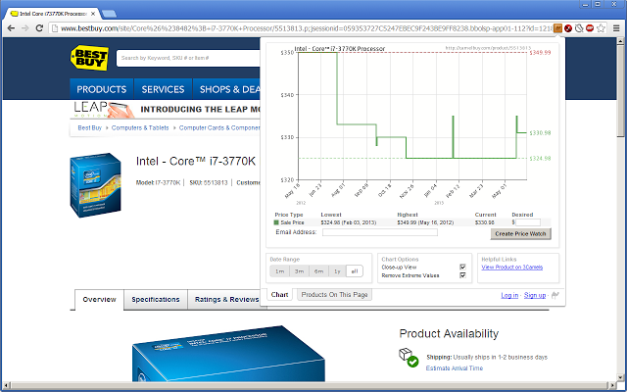
Task: Open the Chrome hamburger menu
Action: [x=617, y=28]
